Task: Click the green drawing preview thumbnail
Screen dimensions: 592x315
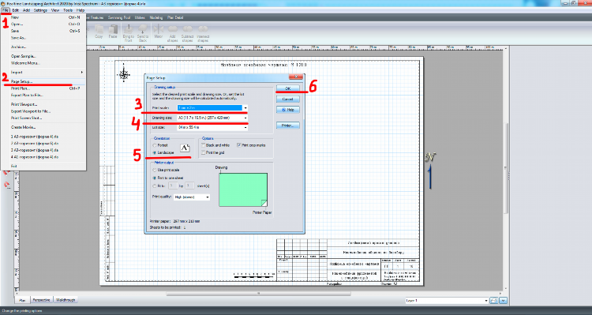Action: (243, 190)
